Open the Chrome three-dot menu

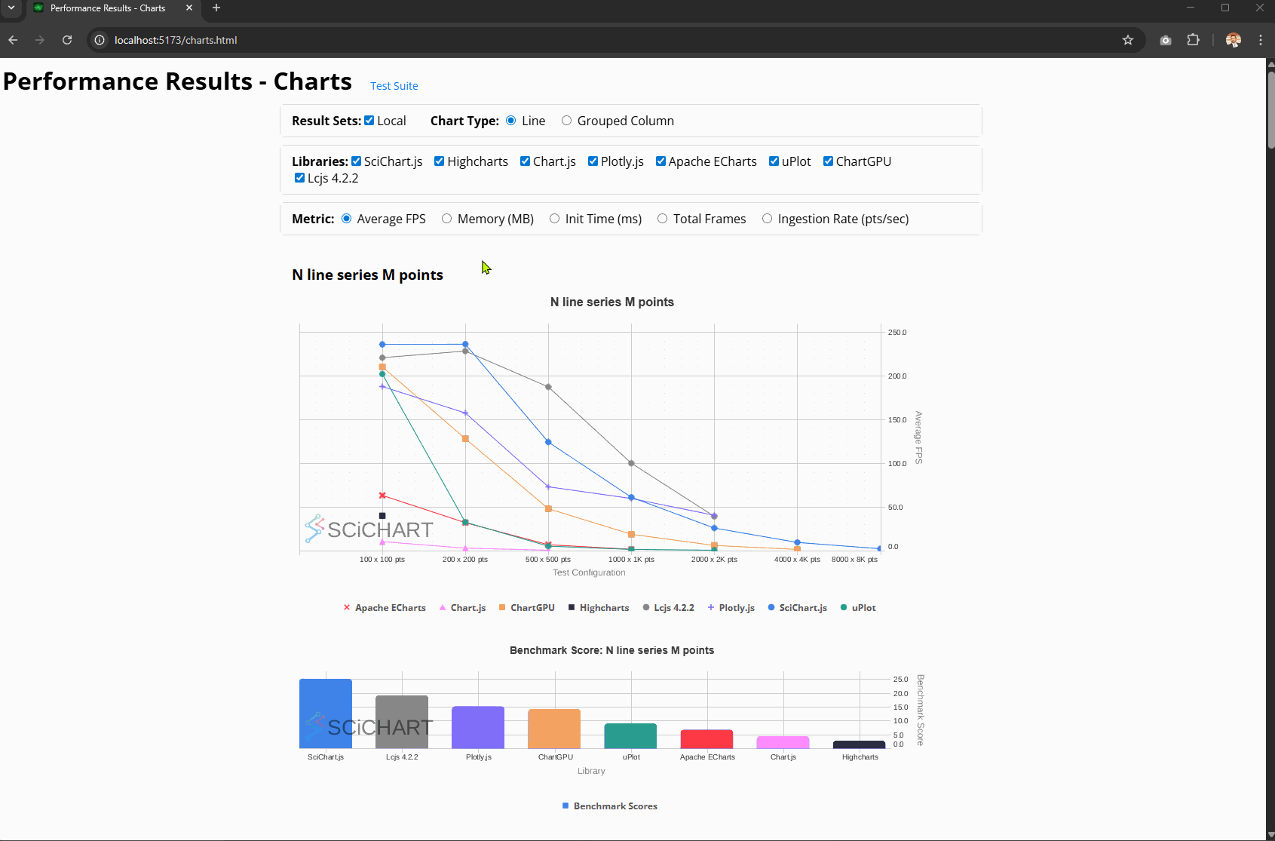point(1261,40)
